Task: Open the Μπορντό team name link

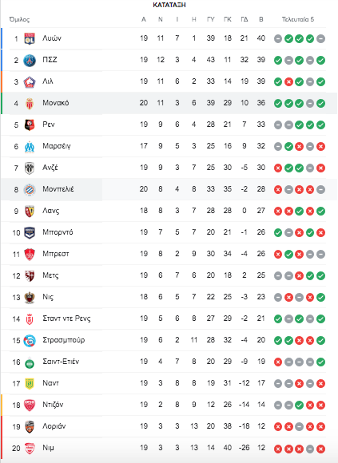Action: pos(58,232)
